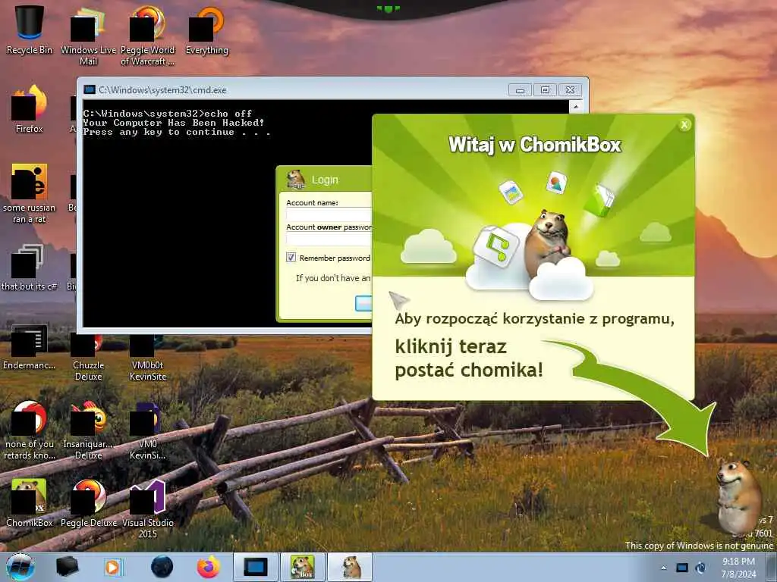
Task: Open Chuzzle Deluxe desktop shortcut
Action: [88, 358]
